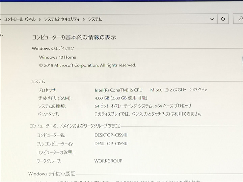Open the address bar history dropdown
The height and width of the screenshot is (182, 243).
(212, 19)
